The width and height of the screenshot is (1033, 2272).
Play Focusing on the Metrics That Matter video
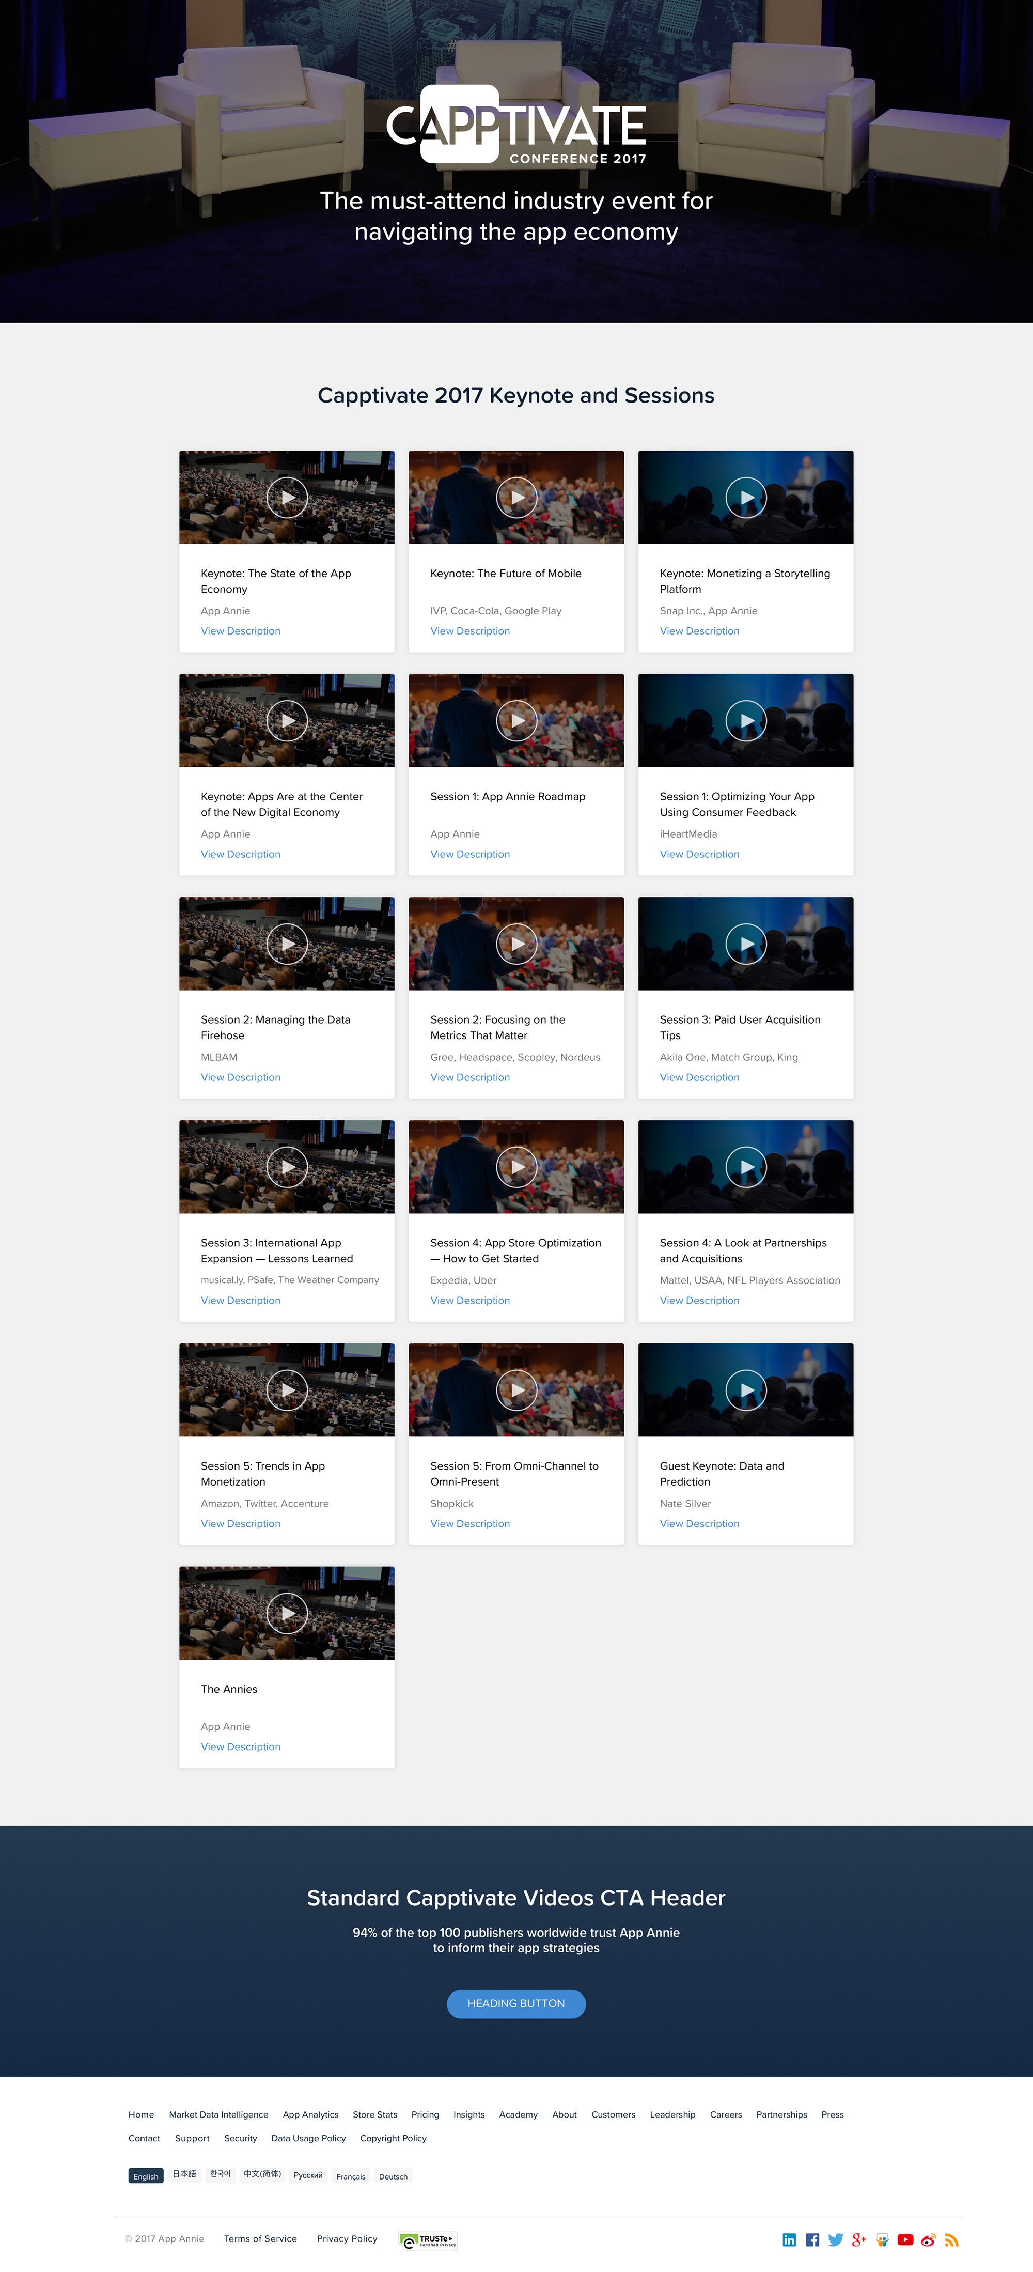[x=516, y=944]
